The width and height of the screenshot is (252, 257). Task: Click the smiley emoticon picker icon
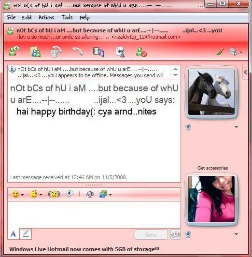(15, 194)
